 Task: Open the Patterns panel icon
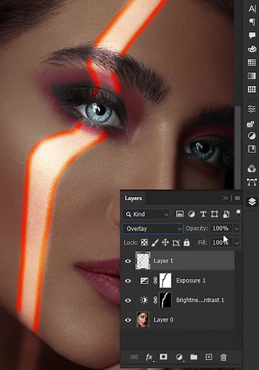(251, 89)
